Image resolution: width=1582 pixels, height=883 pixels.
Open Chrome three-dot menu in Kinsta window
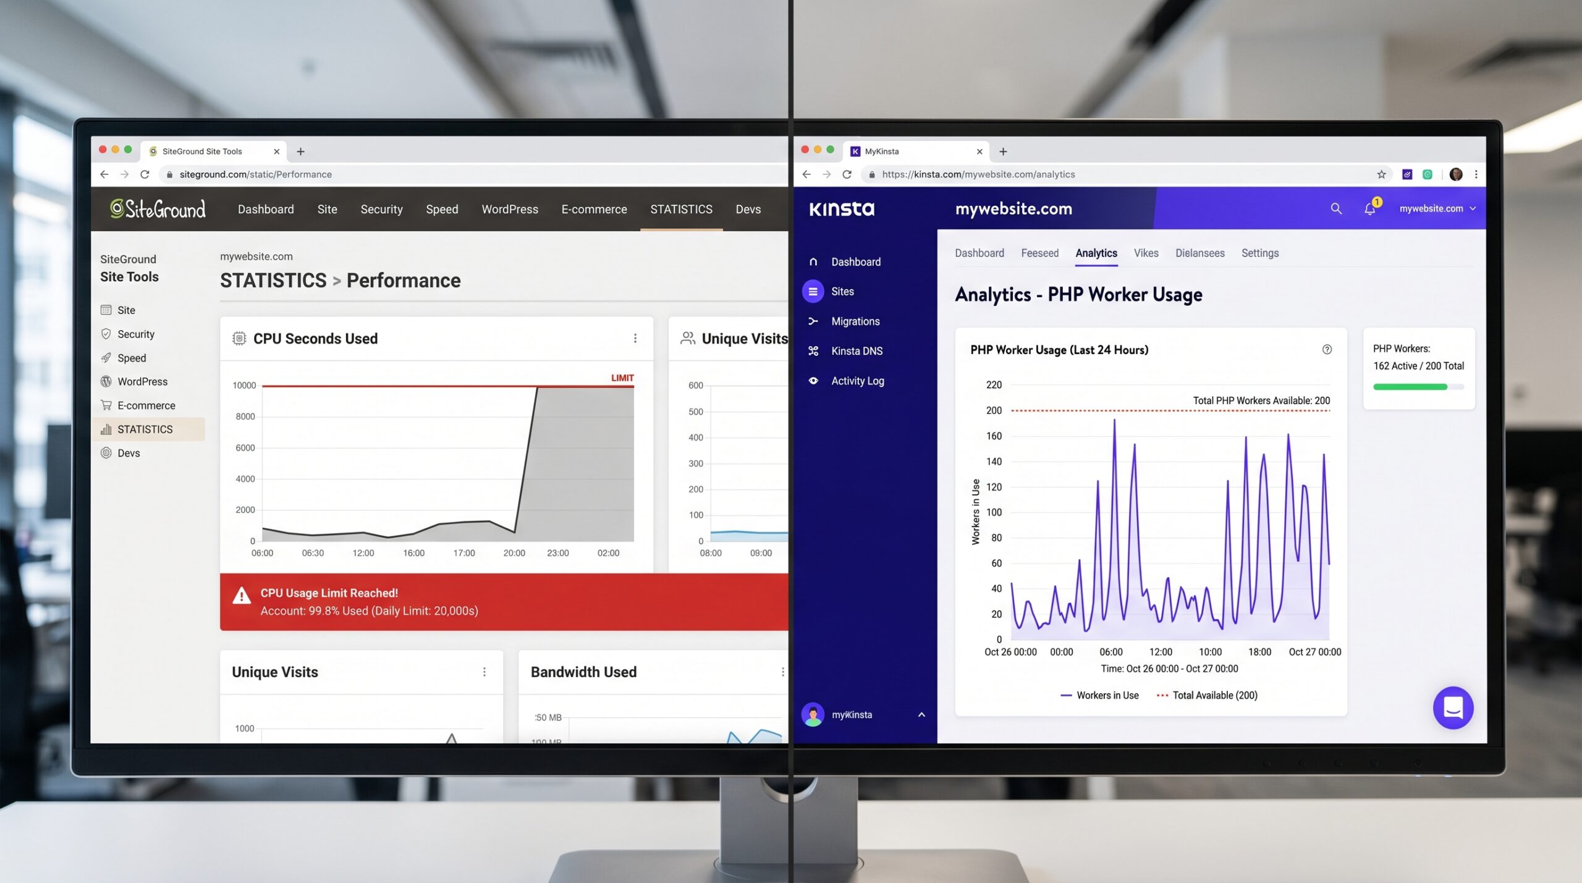(x=1476, y=175)
